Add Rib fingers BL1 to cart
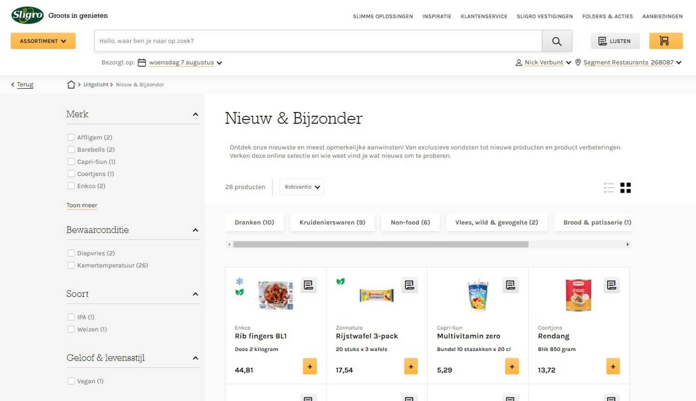The image size is (696, 401). click(310, 366)
